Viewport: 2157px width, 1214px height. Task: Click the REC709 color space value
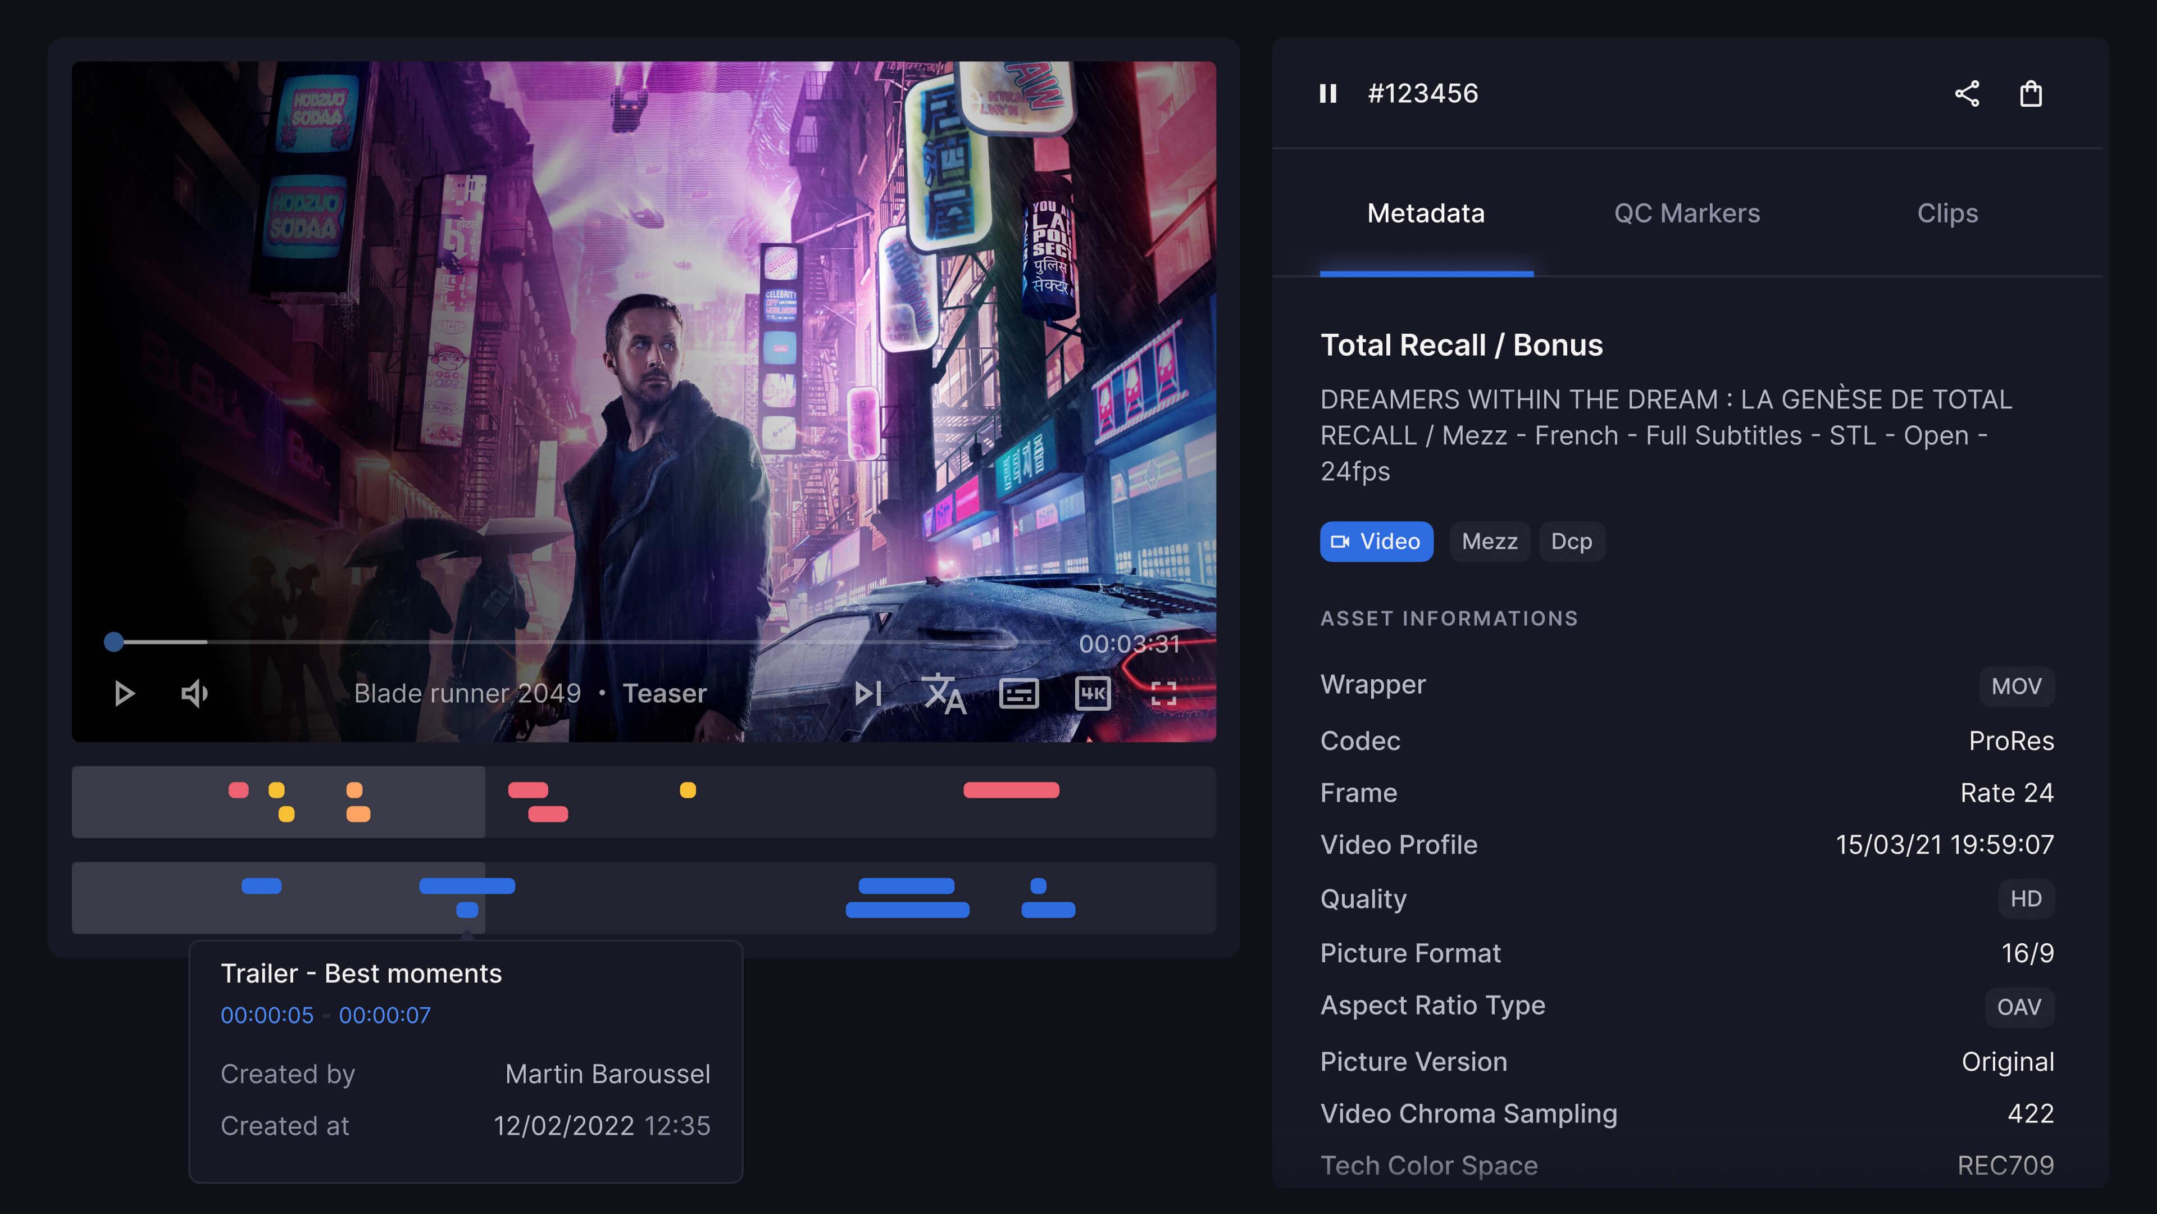point(2005,1166)
